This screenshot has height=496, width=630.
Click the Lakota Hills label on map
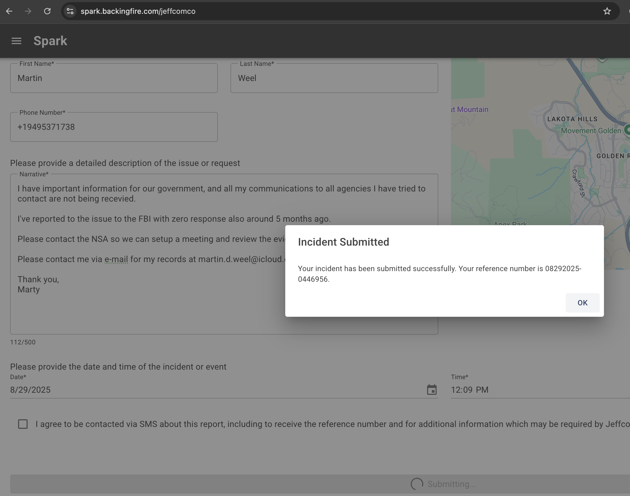click(x=572, y=119)
